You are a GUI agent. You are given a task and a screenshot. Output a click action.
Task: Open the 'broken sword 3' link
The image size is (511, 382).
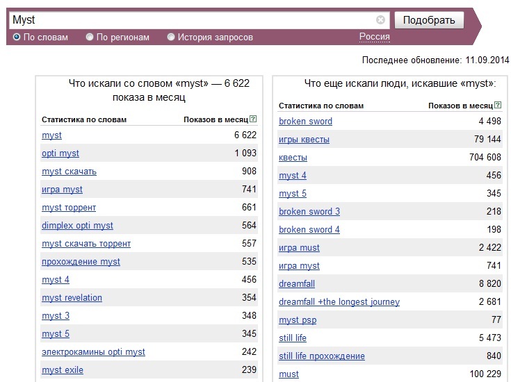(x=309, y=212)
